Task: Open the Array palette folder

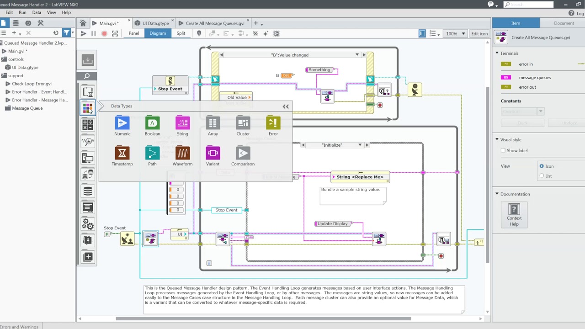Action: click(213, 126)
